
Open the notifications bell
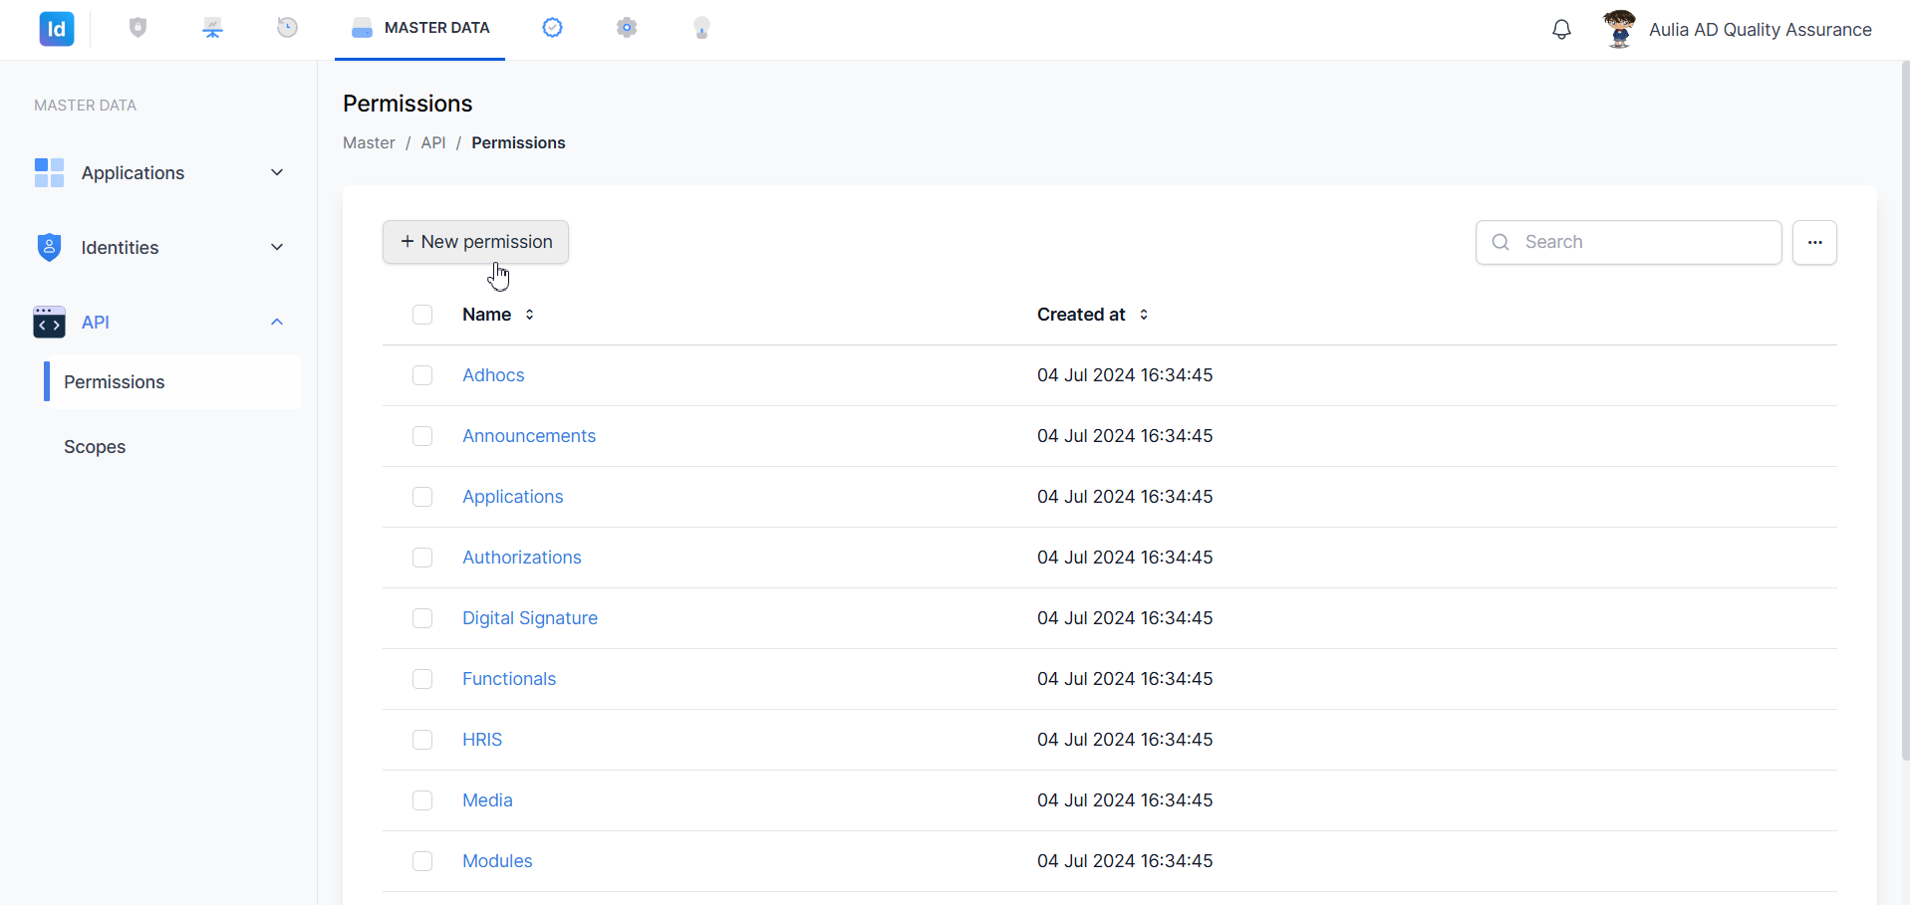[1561, 30]
